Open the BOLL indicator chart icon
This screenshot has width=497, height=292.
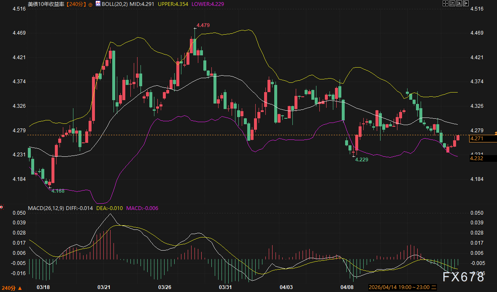pos(98,3)
